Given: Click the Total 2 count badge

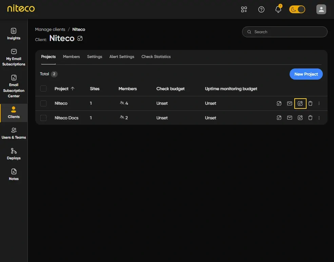Looking at the screenshot, I should (54, 74).
